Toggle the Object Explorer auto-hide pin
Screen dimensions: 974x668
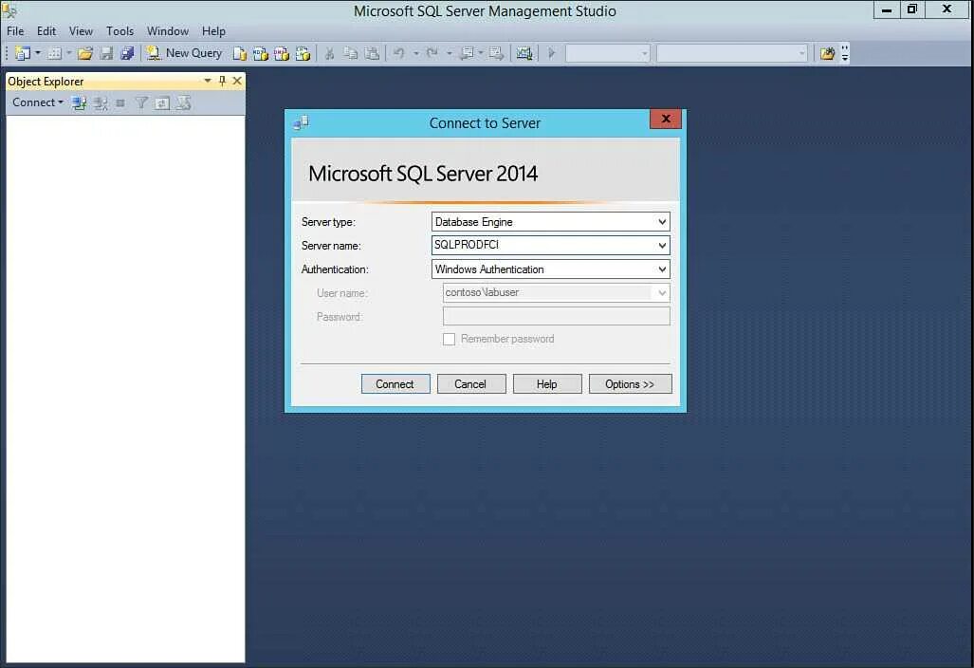click(x=222, y=81)
